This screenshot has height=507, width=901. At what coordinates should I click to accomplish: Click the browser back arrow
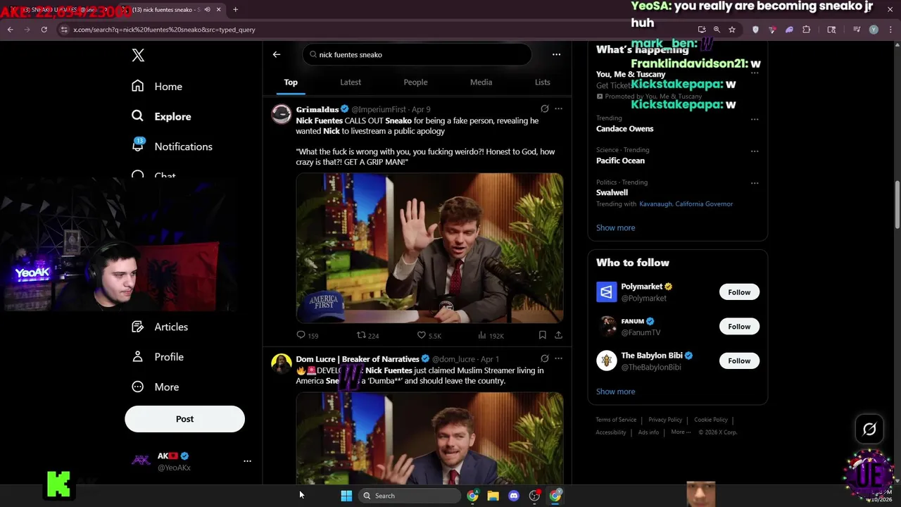click(10, 30)
